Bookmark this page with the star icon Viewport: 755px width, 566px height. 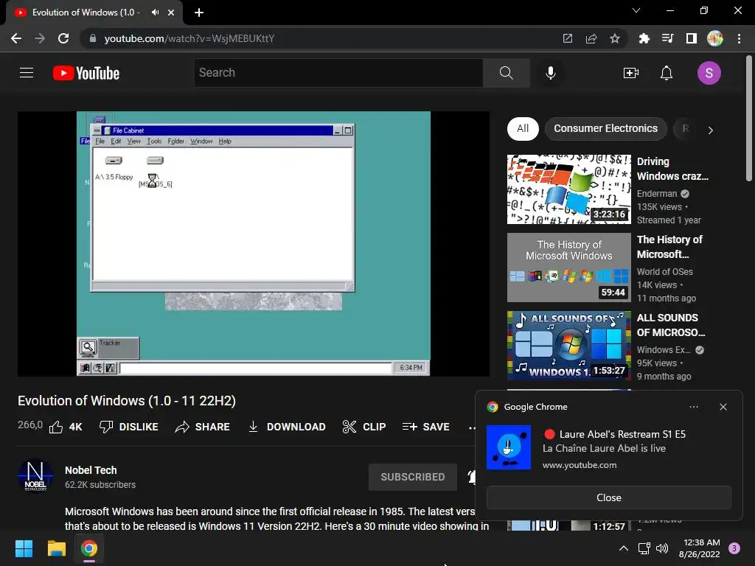point(614,38)
